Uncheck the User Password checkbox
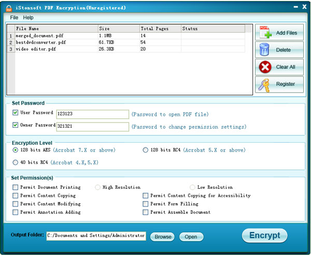The width and height of the screenshot is (311, 255). coord(15,112)
